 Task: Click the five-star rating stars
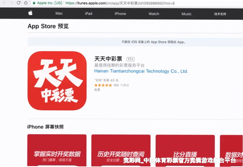(x=103, y=85)
